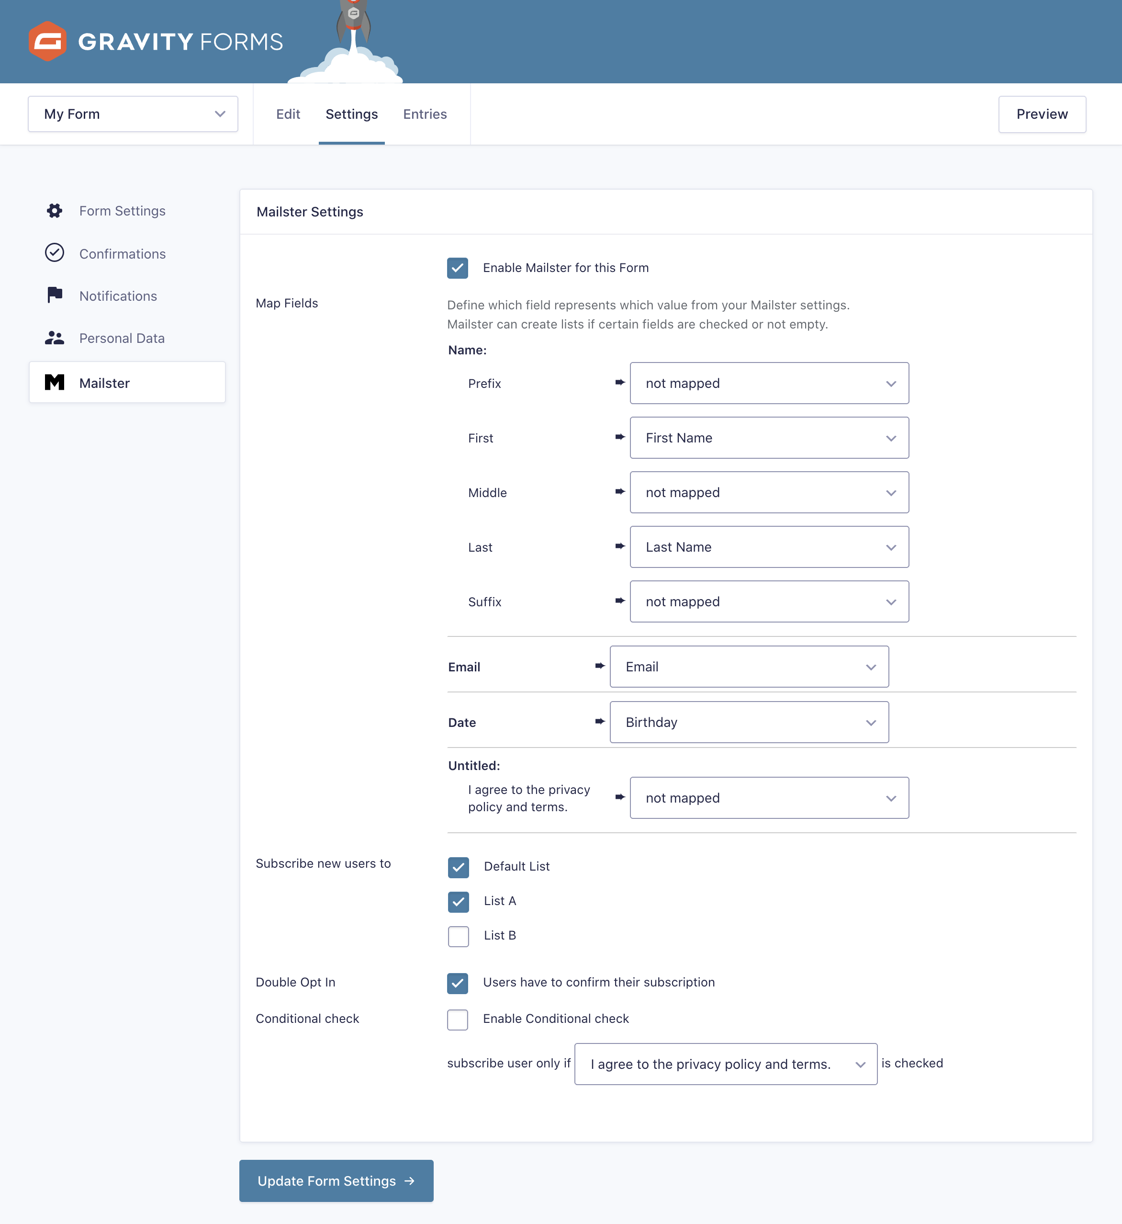1122x1224 pixels.
Task: Uncheck the List A subscription checkbox
Action: (459, 901)
